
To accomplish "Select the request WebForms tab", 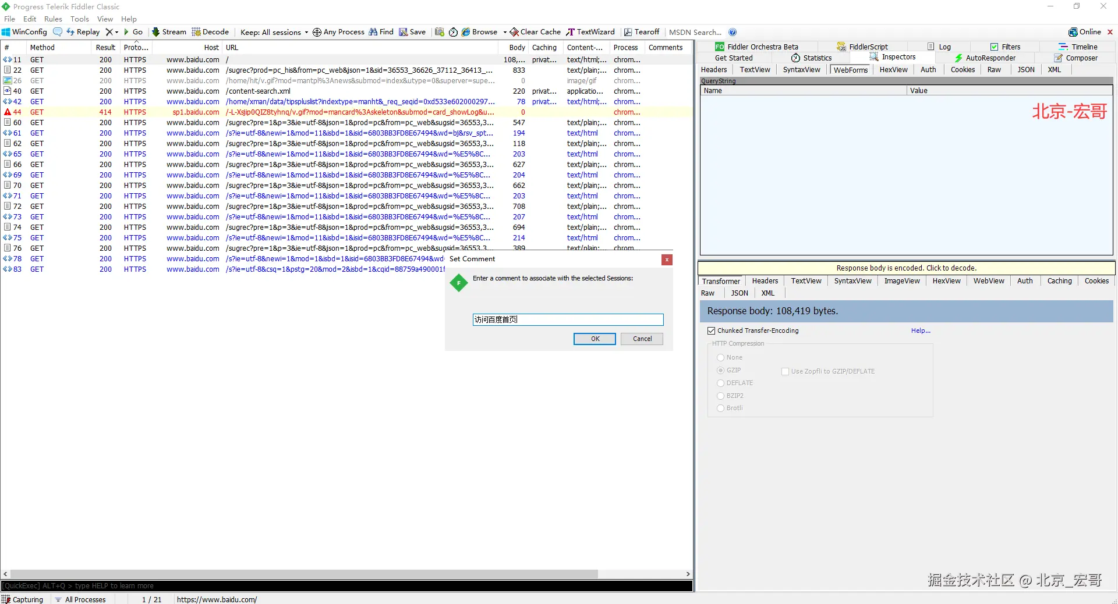I will 850,70.
